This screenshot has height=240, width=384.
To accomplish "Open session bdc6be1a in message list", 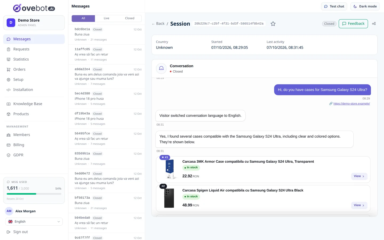I will point(107,34).
